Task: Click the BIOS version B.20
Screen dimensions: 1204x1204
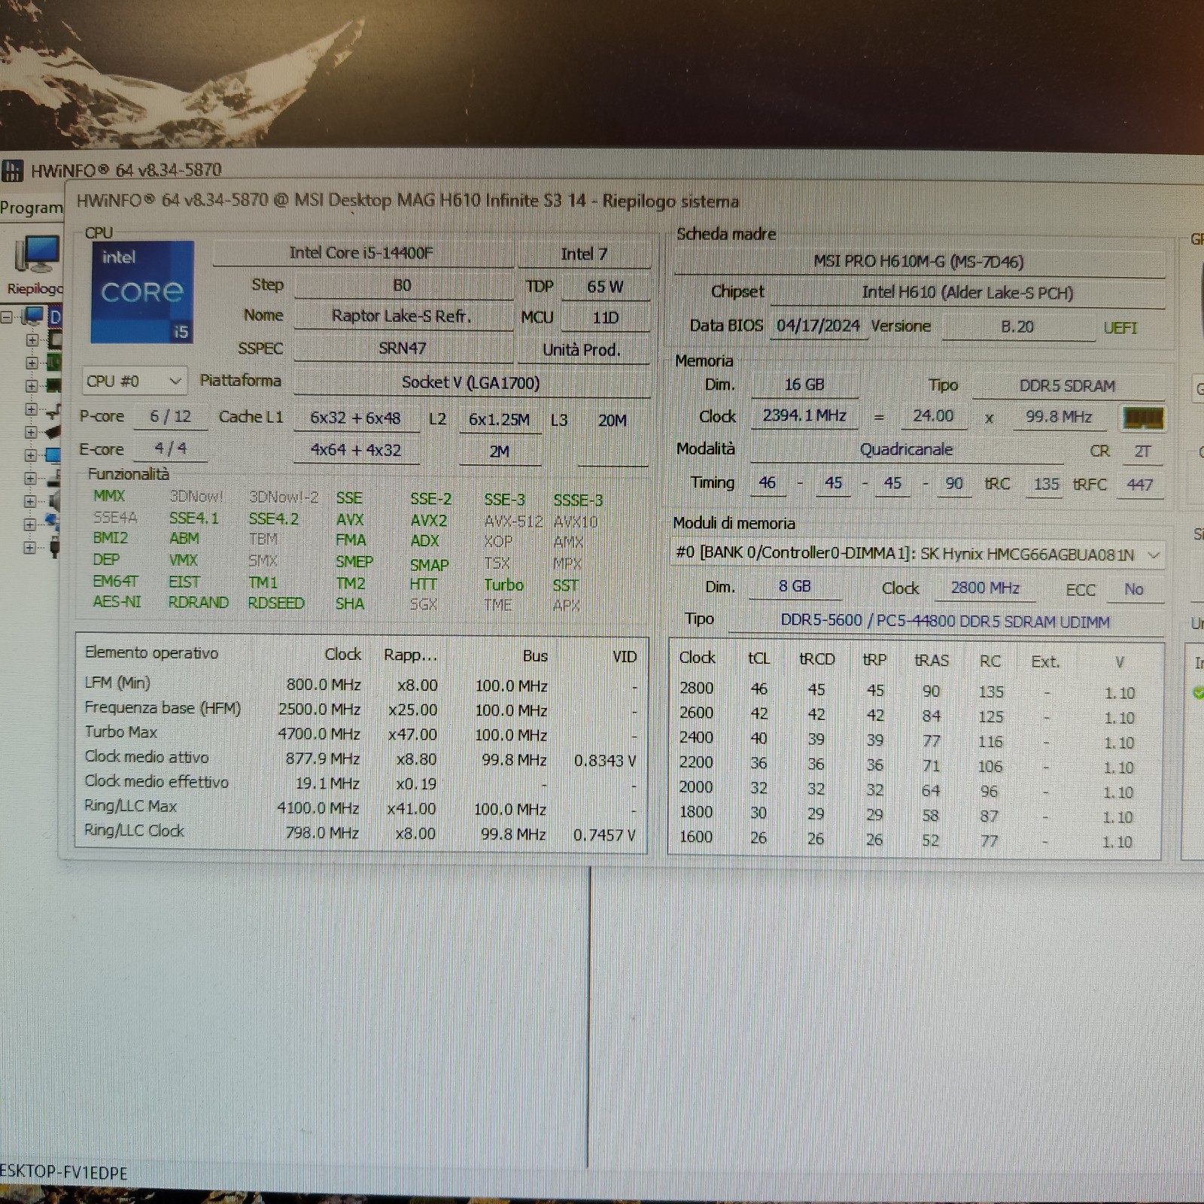Action: click(x=1017, y=327)
